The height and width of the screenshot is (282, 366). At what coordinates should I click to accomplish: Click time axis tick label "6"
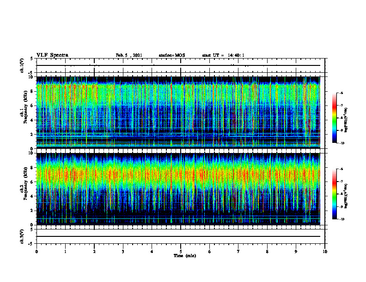(x=210, y=252)
